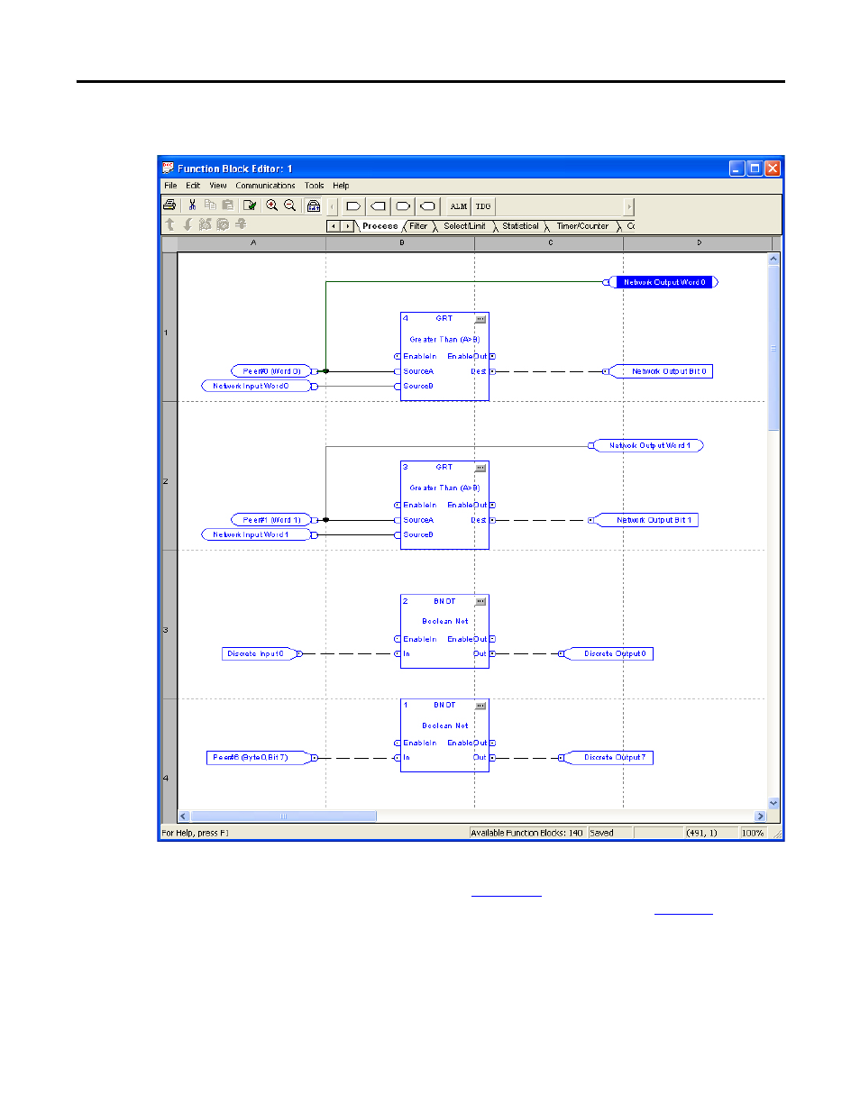Click the toolbar icon left of the shape buttons
Viewport: 860px width, 1113px height.
point(314,205)
